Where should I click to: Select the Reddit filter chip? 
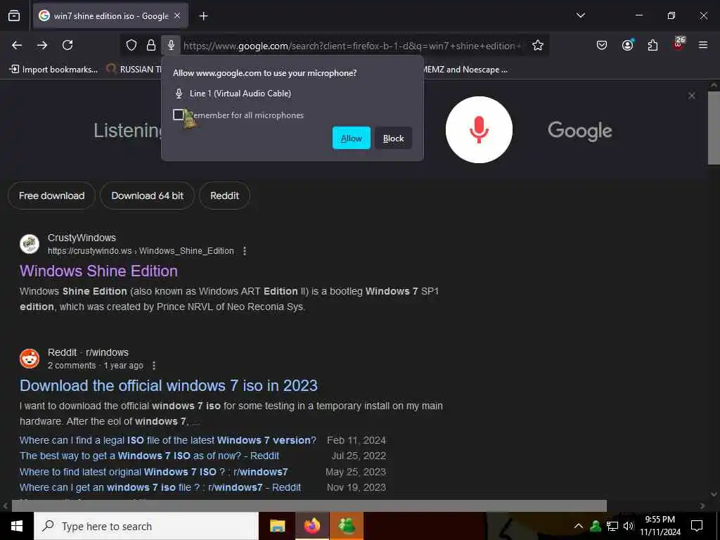tap(224, 195)
